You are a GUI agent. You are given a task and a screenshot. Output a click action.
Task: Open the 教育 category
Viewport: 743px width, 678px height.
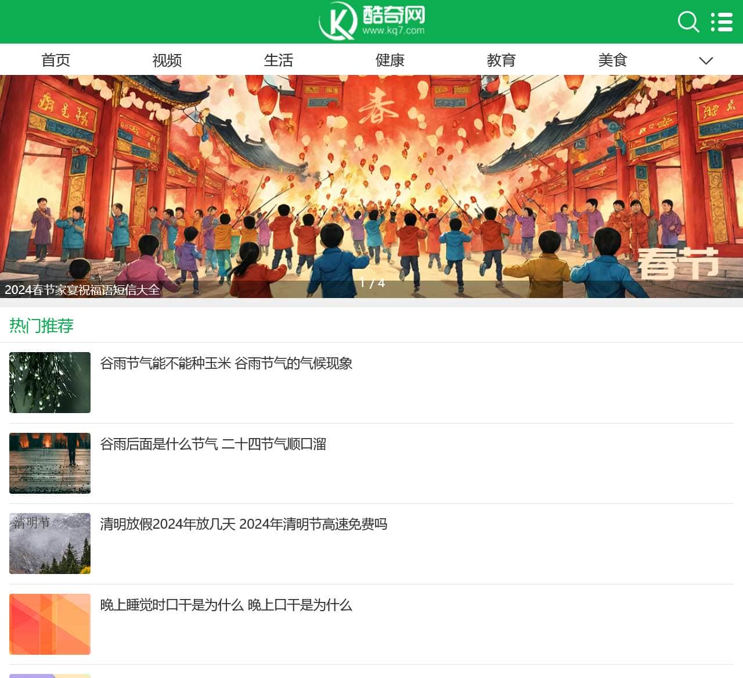pyautogui.click(x=502, y=60)
